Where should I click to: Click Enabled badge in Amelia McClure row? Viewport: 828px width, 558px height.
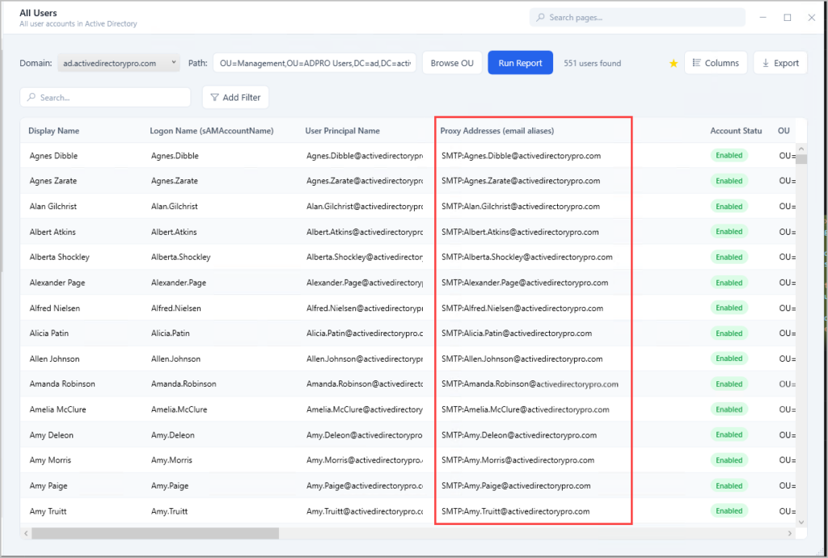point(729,409)
